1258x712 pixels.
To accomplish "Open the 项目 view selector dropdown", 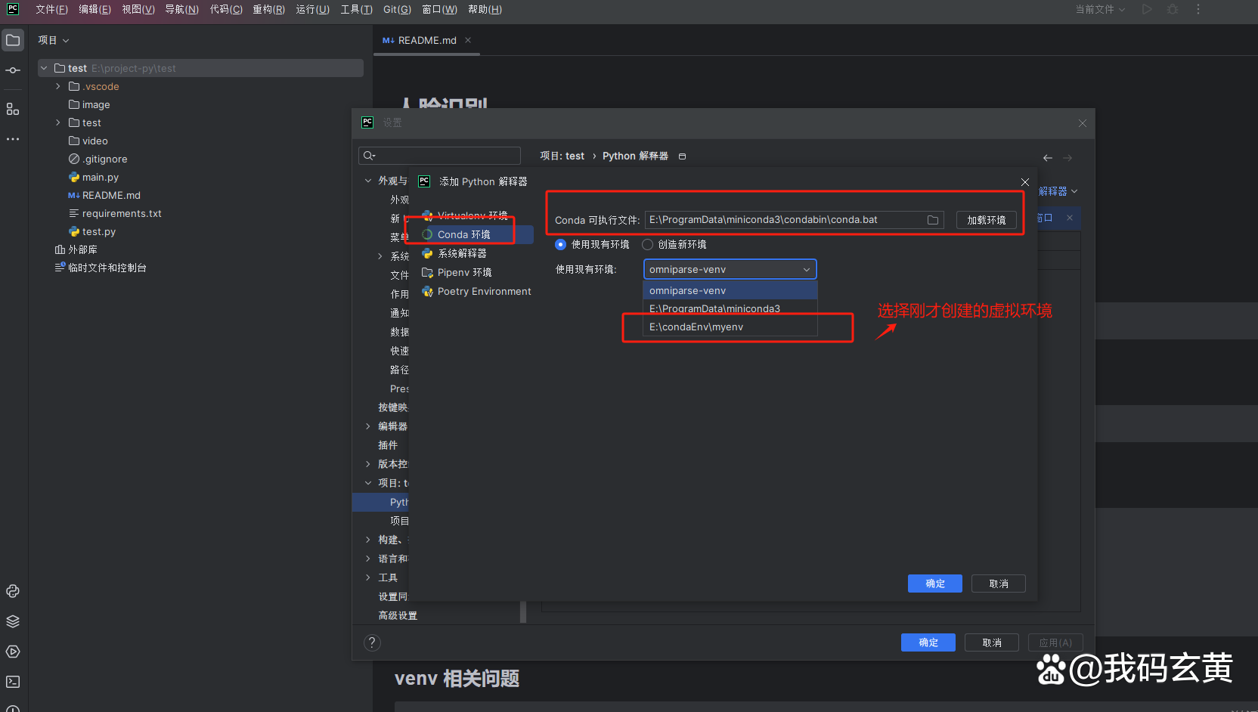I will point(54,40).
